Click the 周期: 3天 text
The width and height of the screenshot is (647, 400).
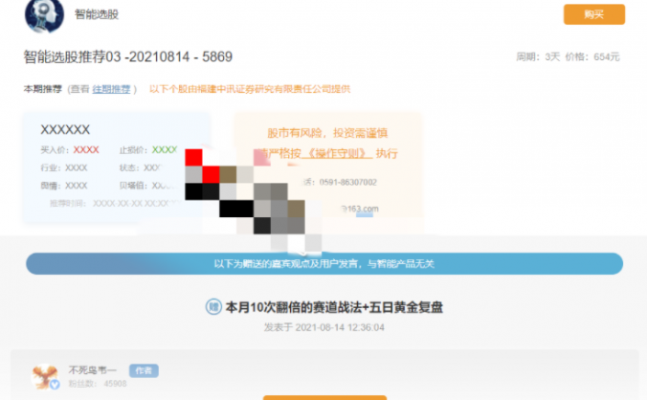538,56
